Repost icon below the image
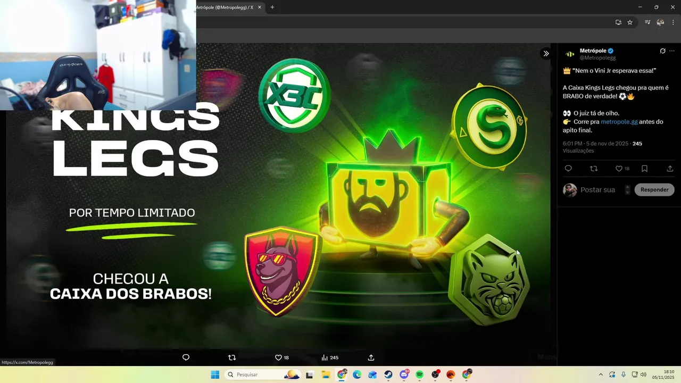Screen dimensions: 681x383 click(232, 357)
